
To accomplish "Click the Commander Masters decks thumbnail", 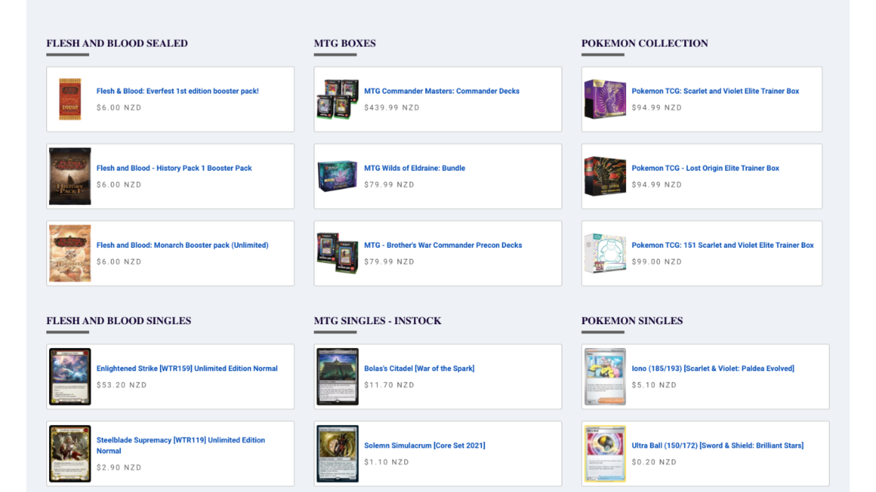I will tap(337, 99).
